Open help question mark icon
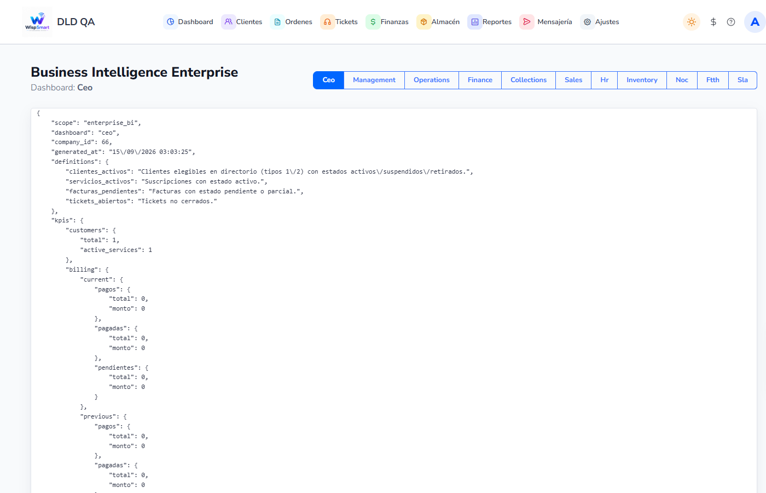Image resolution: width=766 pixels, height=493 pixels. pyautogui.click(x=731, y=22)
